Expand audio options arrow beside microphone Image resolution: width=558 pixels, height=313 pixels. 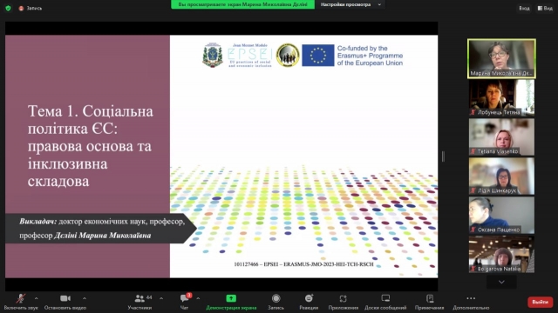click(37, 298)
